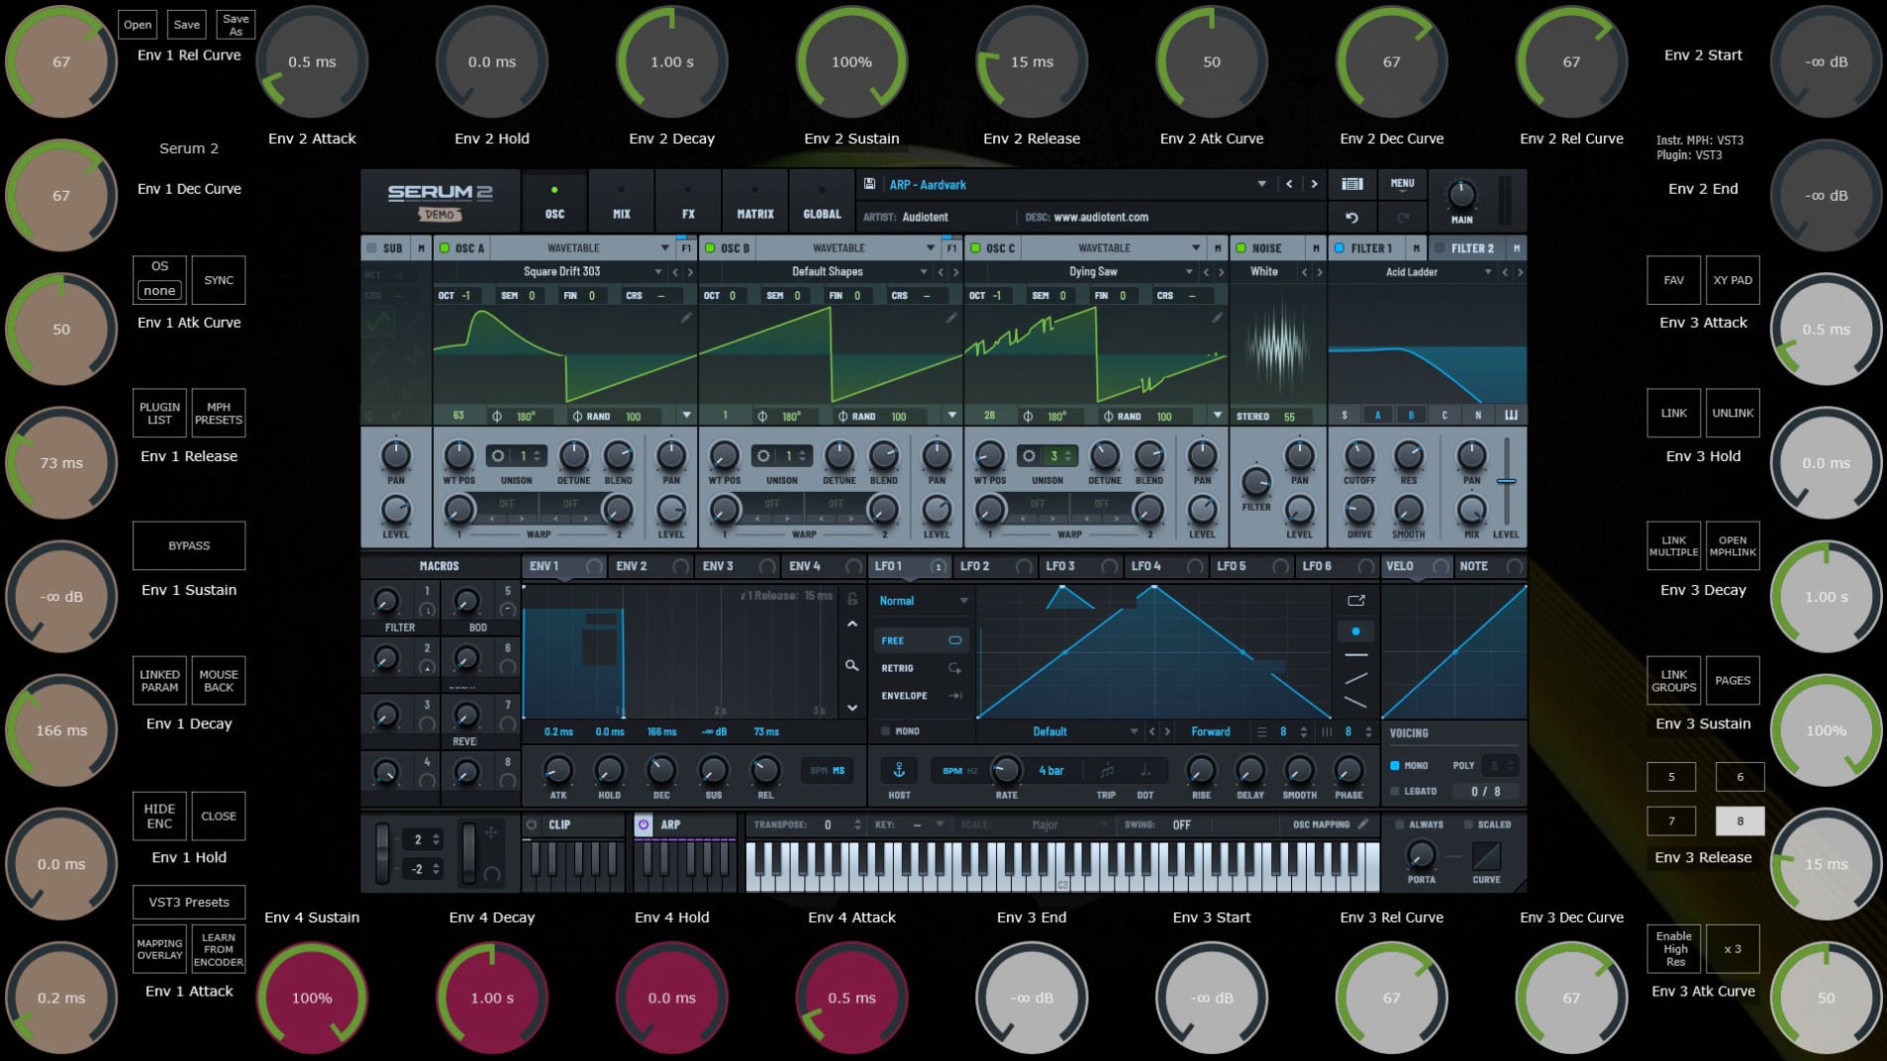
Task: Open OSC B WAVETABLE type dropdown
Action: (x=930, y=248)
